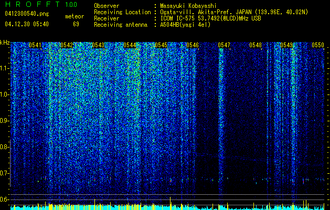Click the 0541 time marker
The image size is (330, 210).
click(x=35, y=45)
